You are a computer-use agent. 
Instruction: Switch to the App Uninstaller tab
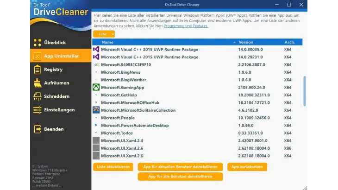[x=61, y=56]
